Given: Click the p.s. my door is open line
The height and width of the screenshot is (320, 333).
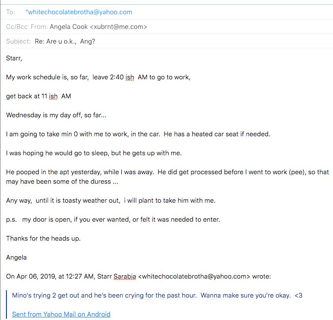Looking at the screenshot, I should coord(113,220).
